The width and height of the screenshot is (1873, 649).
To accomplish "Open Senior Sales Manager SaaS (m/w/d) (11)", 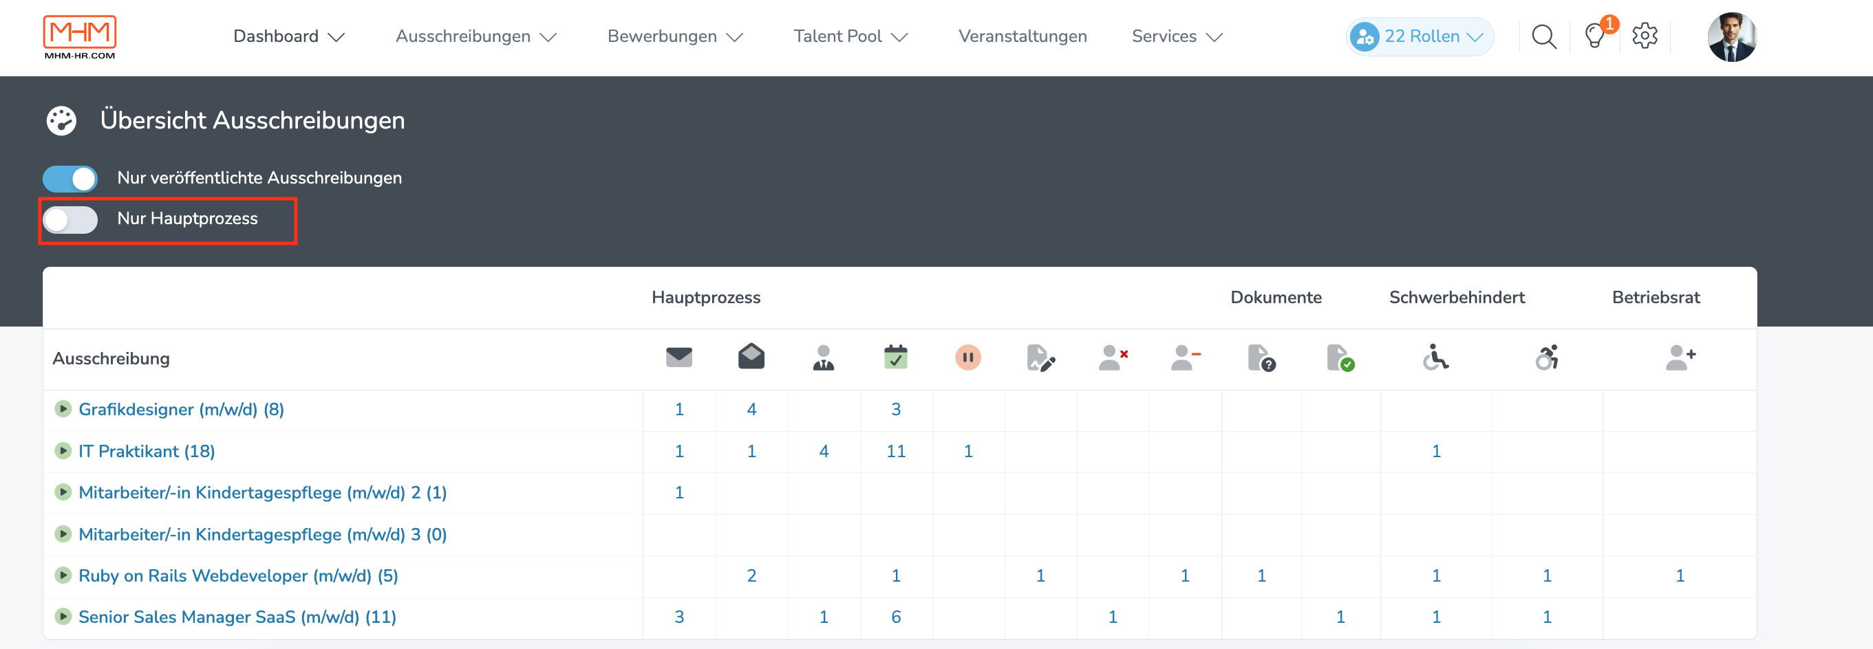I will coord(237,618).
